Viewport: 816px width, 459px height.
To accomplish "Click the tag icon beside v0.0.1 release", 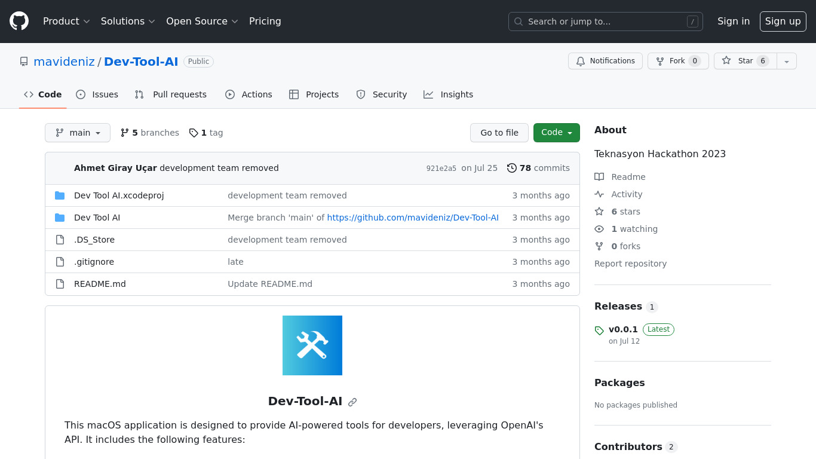I will click(x=599, y=331).
